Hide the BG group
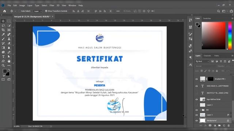Screen dimensions: 234x131 (x=197, y=110)
